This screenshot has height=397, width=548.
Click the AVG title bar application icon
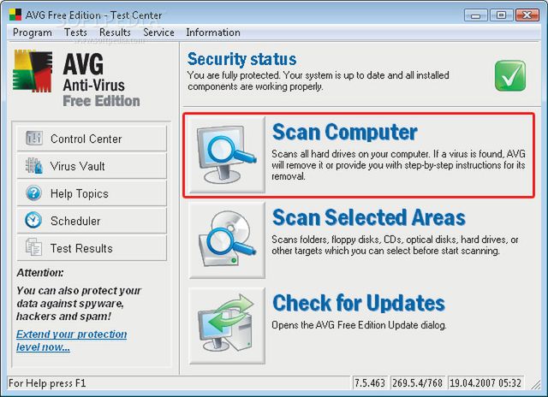pos(15,15)
